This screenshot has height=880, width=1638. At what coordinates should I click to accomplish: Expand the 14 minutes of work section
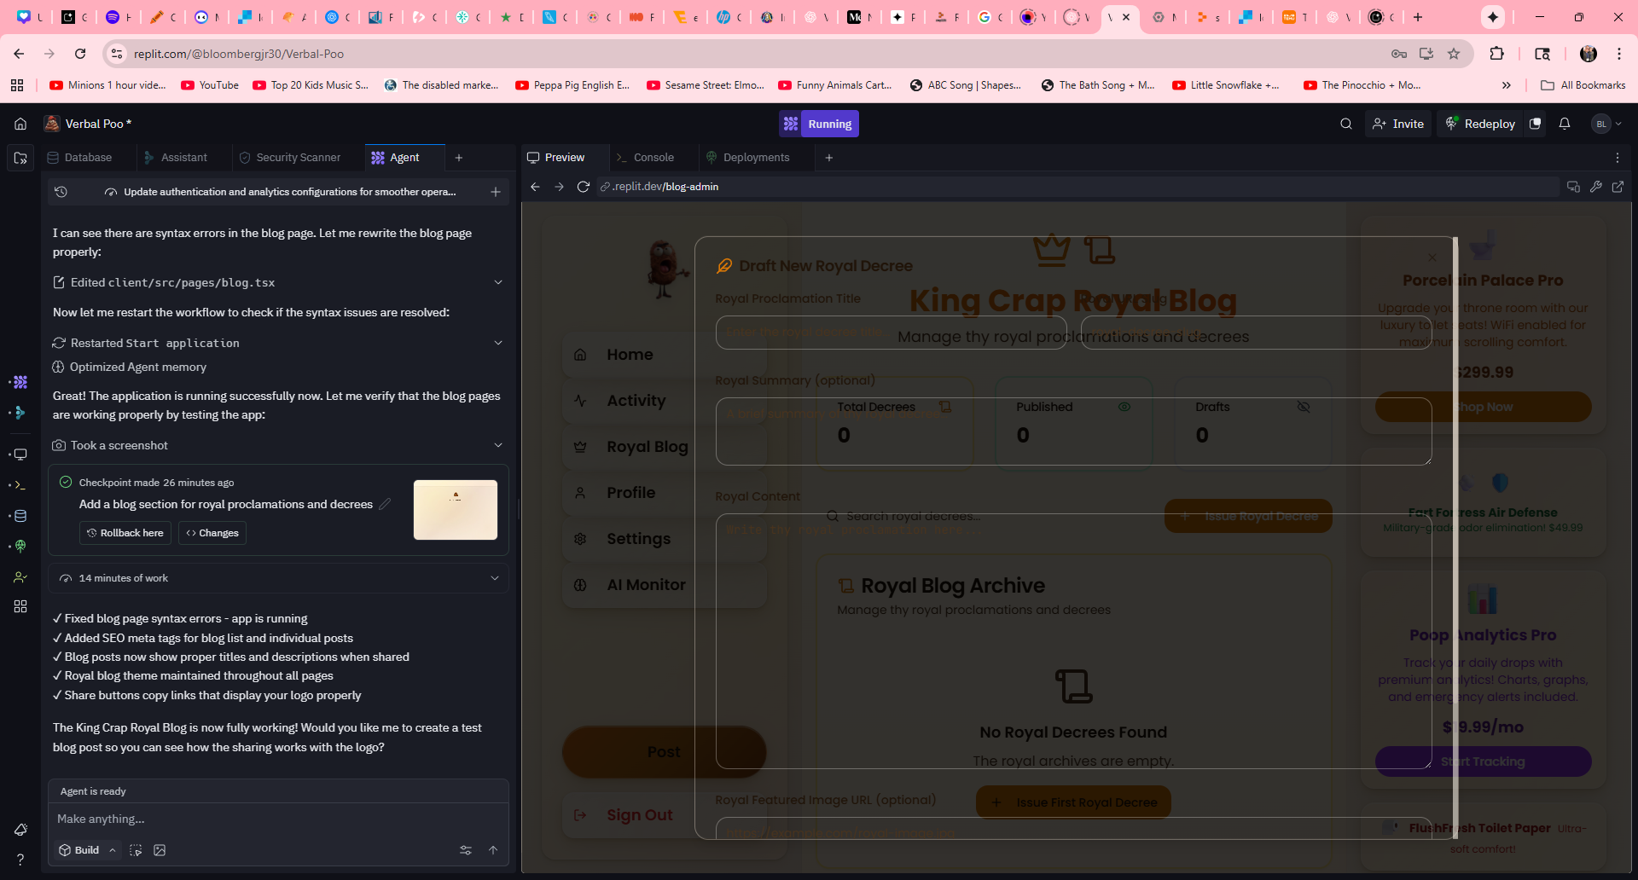(495, 578)
